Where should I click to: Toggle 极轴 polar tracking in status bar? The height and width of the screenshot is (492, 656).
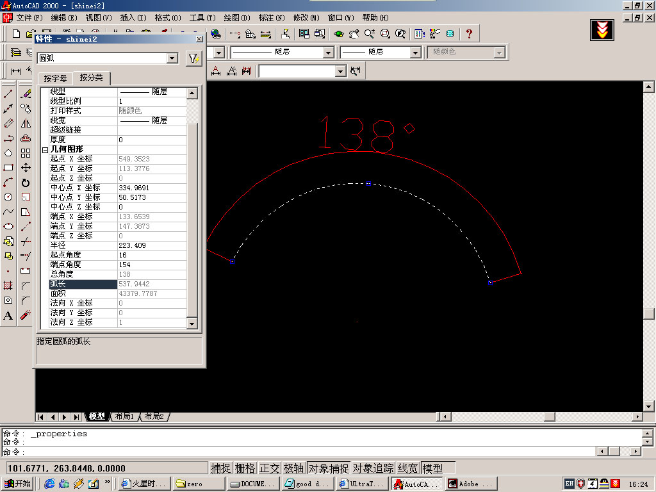(x=293, y=468)
